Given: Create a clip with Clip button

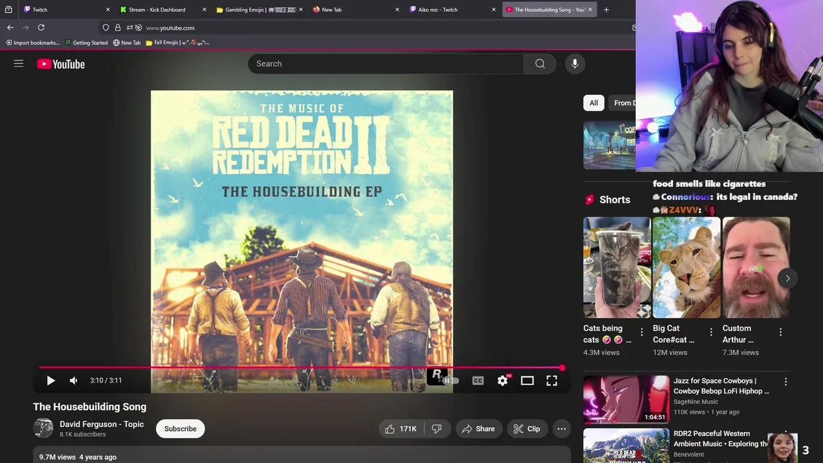Looking at the screenshot, I should pyautogui.click(x=527, y=429).
